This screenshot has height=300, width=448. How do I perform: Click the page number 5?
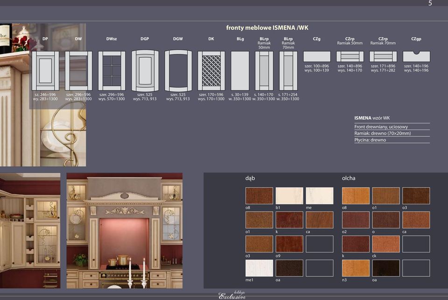click(430, 3)
